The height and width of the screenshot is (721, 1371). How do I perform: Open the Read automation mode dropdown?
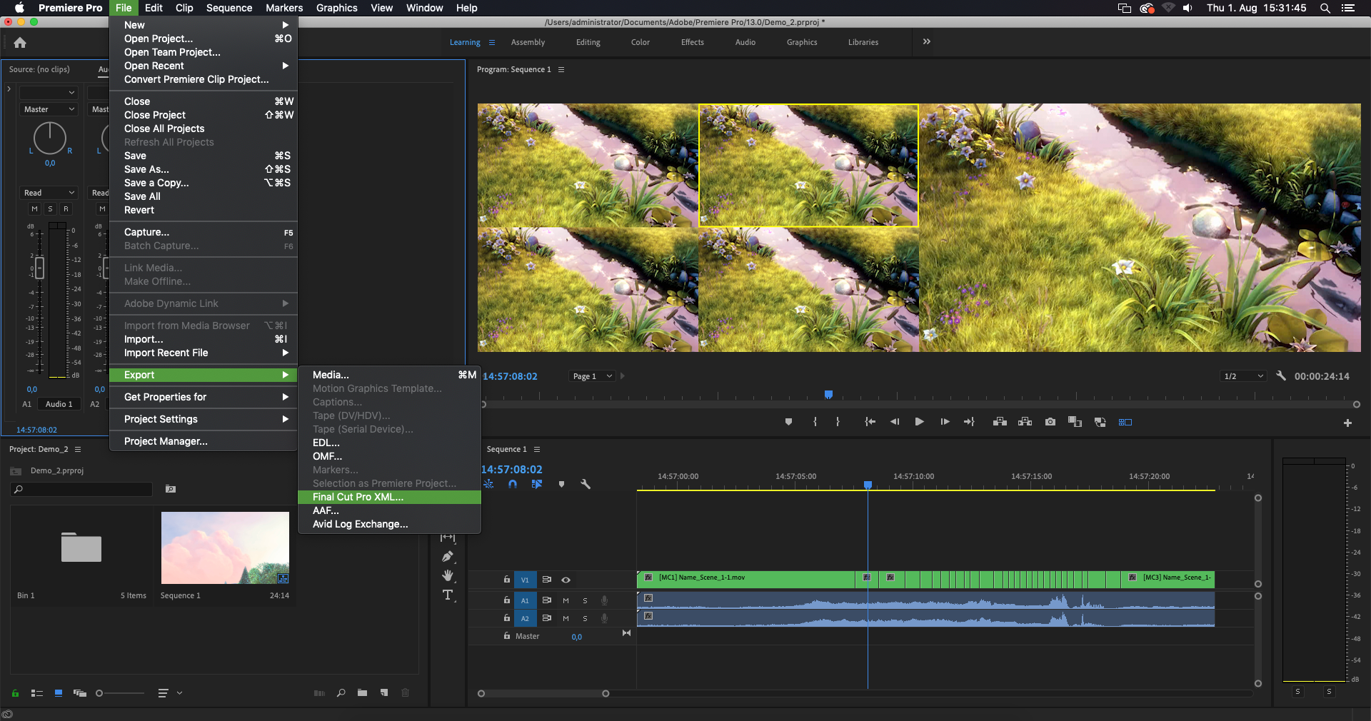coord(49,193)
